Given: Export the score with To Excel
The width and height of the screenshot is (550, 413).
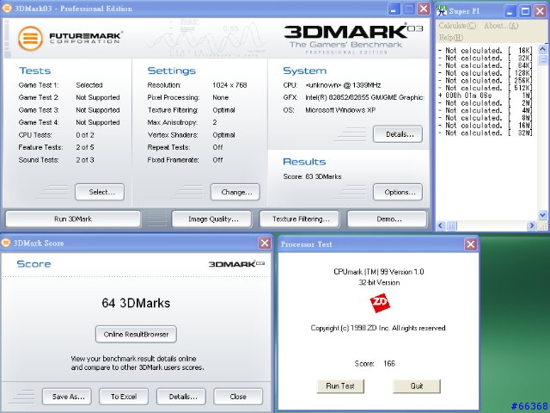Looking at the screenshot, I should (x=124, y=397).
